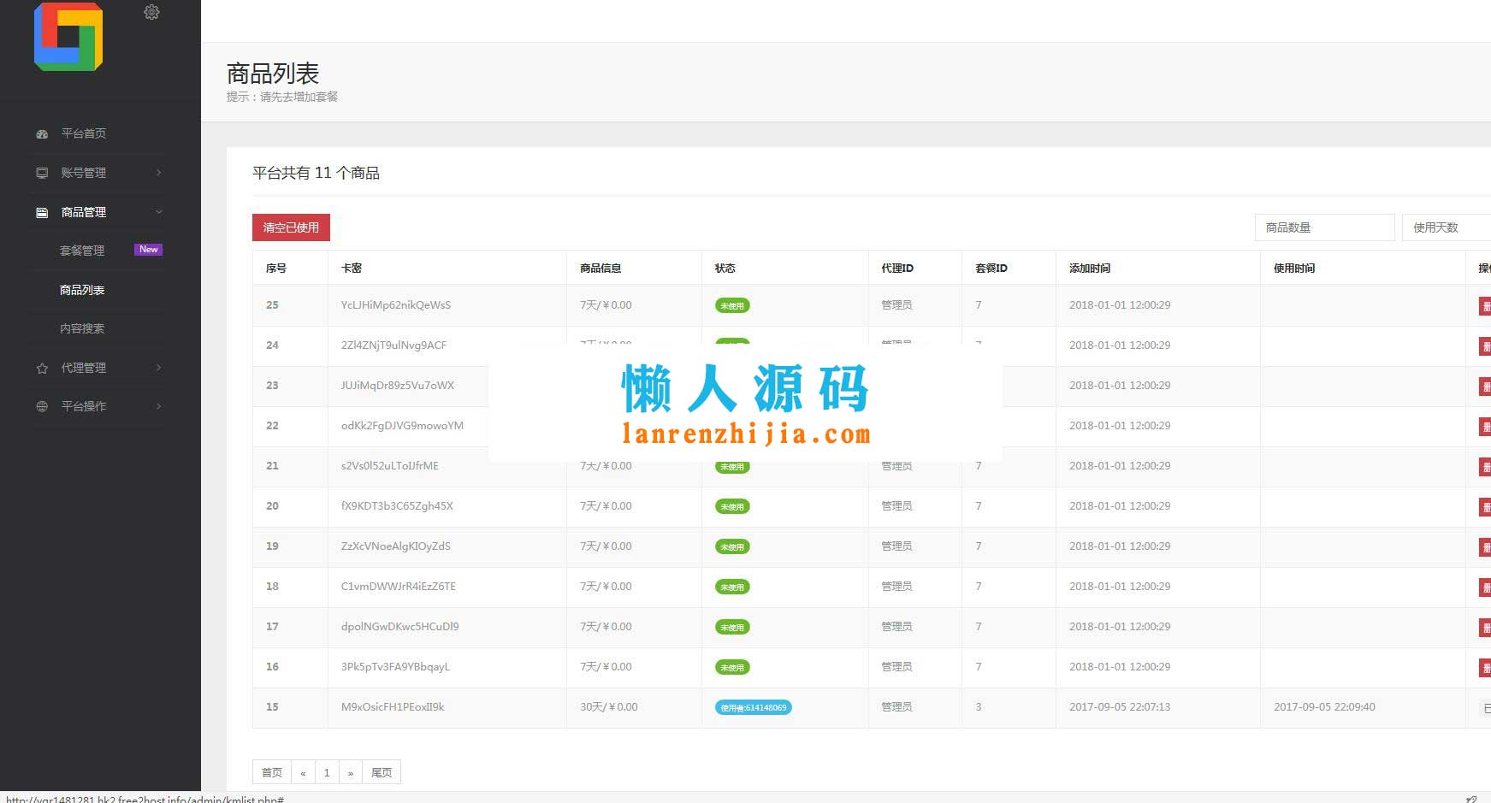Click the star icon beside 代理管理
1491x803 pixels.
click(x=42, y=368)
